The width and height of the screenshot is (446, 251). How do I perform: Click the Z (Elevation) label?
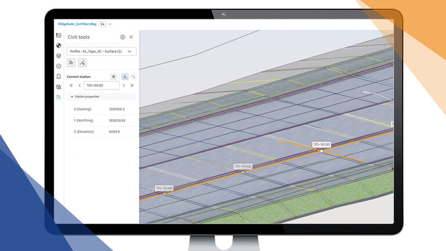pyautogui.click(x=84, y=132)
